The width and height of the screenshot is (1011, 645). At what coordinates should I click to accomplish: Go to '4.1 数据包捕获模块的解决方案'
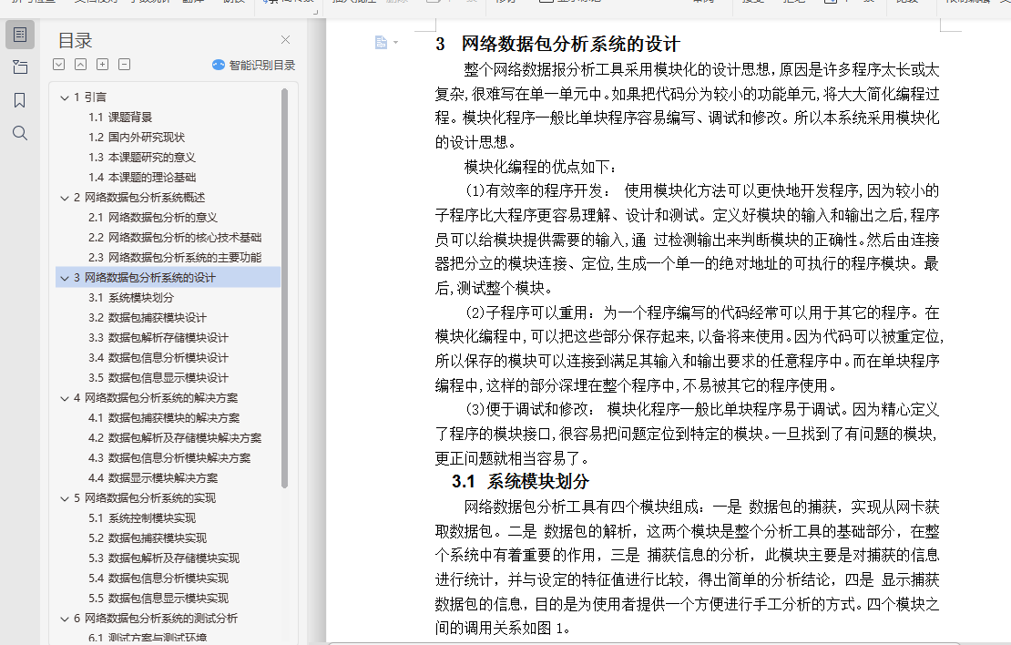[x=164, y=417]
